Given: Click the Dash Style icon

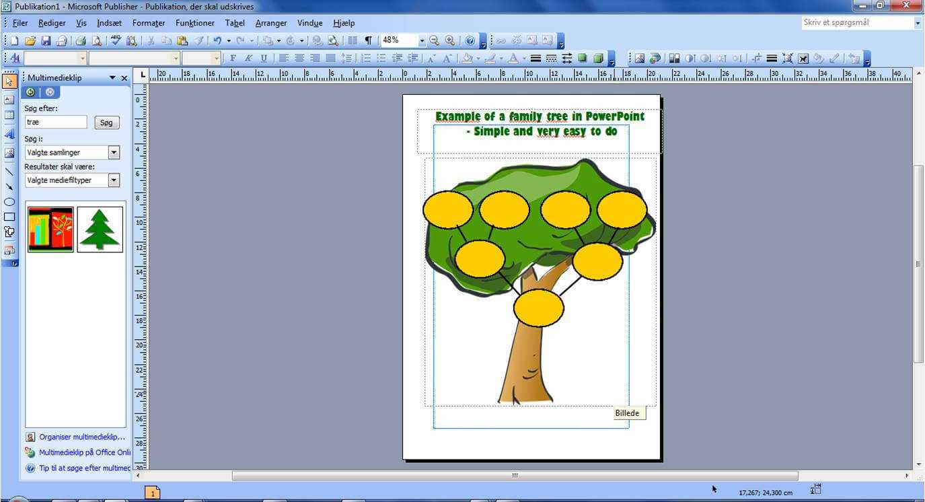Looking at the screenshot, I should point(551,59).
